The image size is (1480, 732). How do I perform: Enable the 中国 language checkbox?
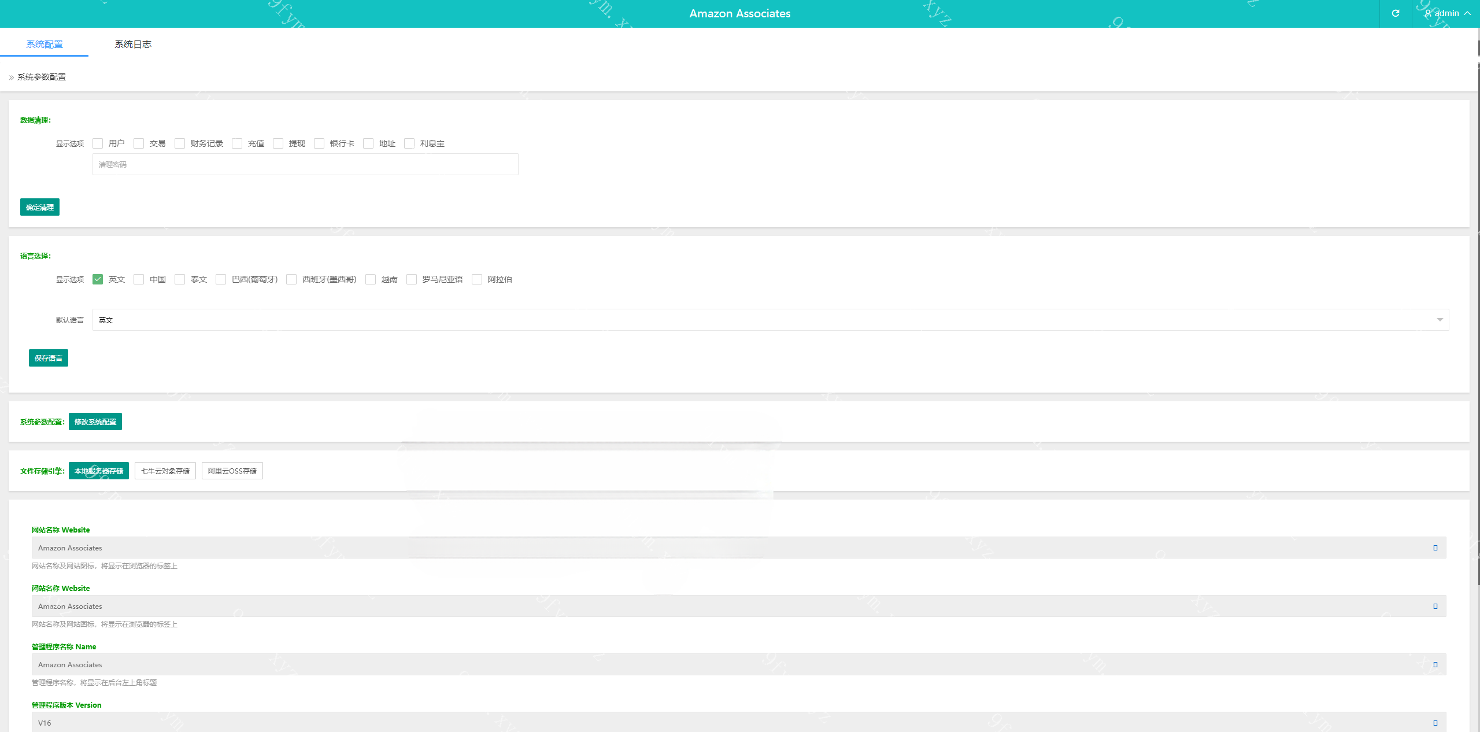coord(139,279)
